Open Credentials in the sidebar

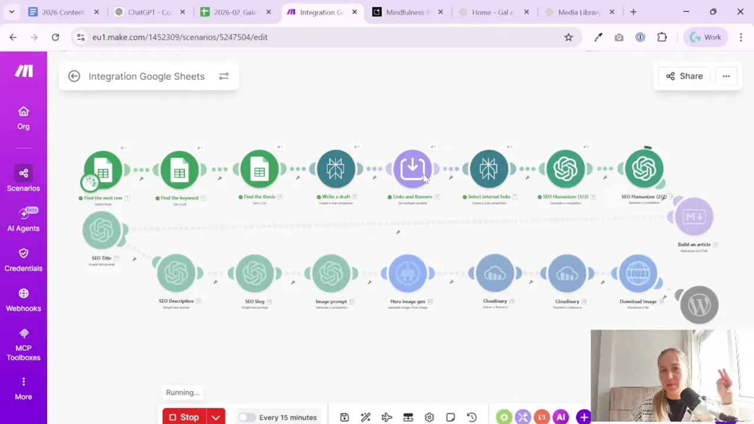(x=24, y=260)
